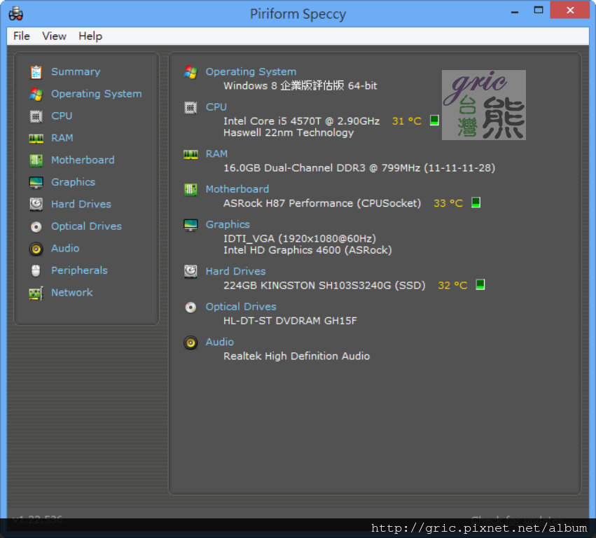Click the Haswell 22nm Technology text
This screenshot has width=596, height=538.
289,133
